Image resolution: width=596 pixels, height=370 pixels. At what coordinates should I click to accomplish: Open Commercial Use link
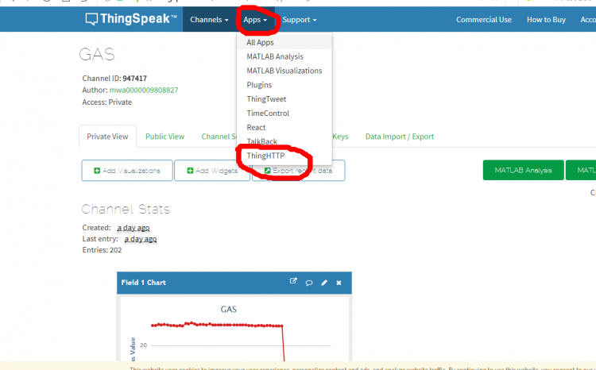click(x=484, y=20)
